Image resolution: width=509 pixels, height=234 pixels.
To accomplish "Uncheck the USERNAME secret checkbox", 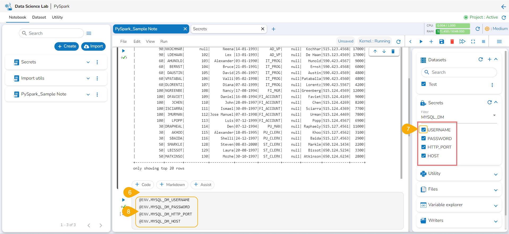I will (x=424, y=130).
